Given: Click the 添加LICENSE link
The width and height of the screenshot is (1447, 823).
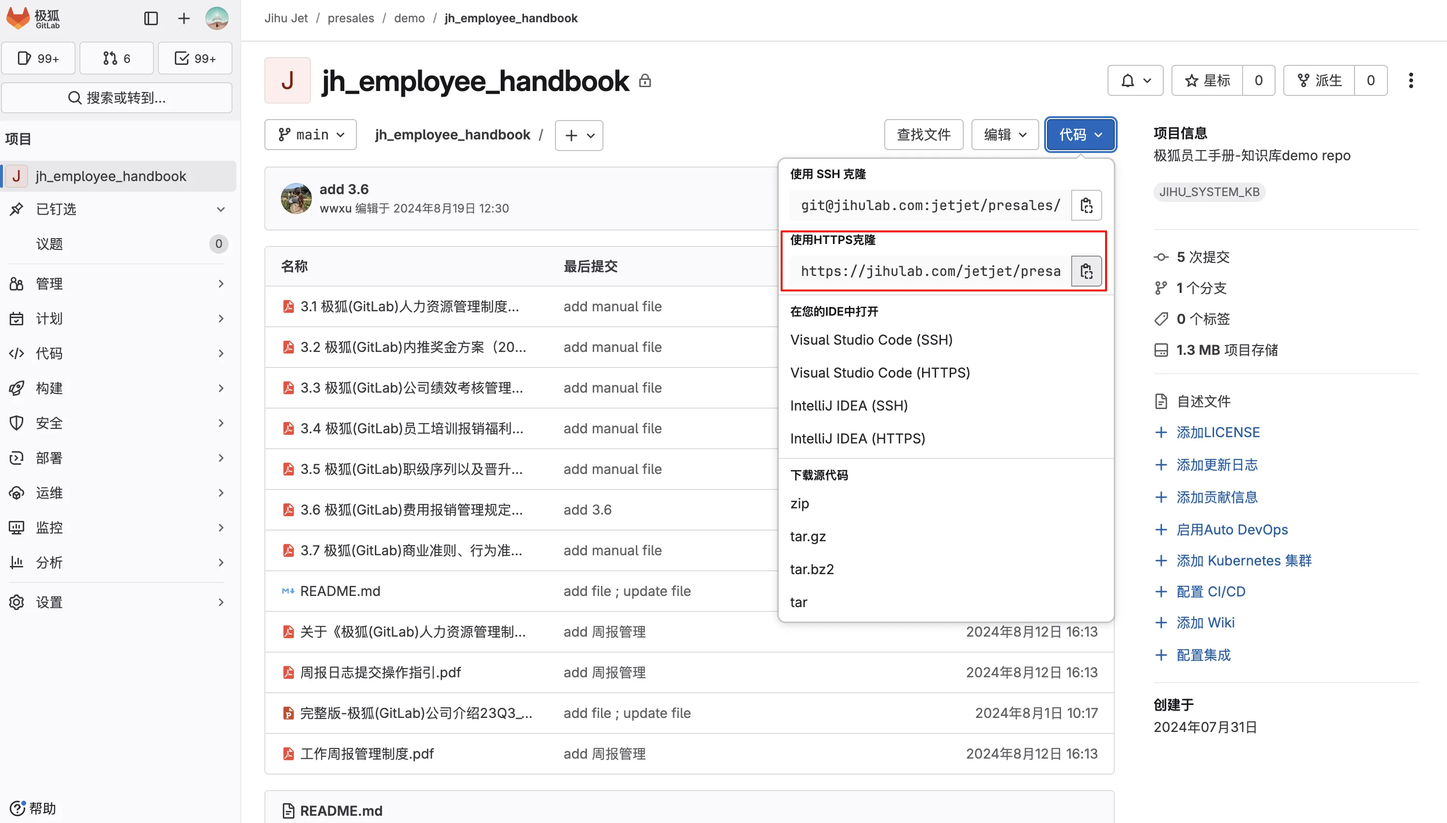Looking at the screenshot, I should pos(1217,432).
